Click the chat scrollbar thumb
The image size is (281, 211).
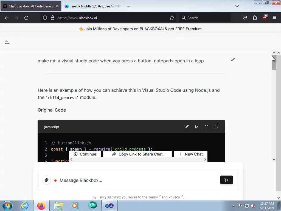click(x=274, y=63)
